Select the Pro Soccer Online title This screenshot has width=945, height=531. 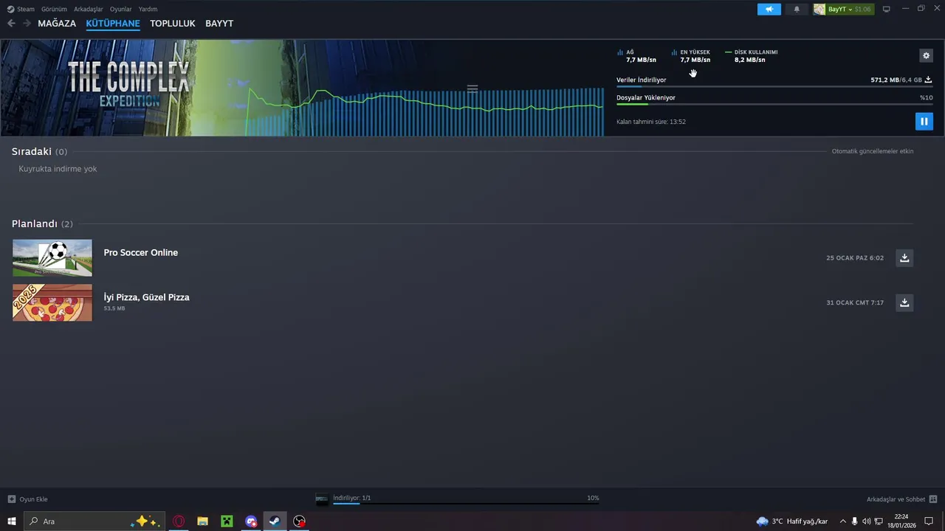[x=140, y=252]
